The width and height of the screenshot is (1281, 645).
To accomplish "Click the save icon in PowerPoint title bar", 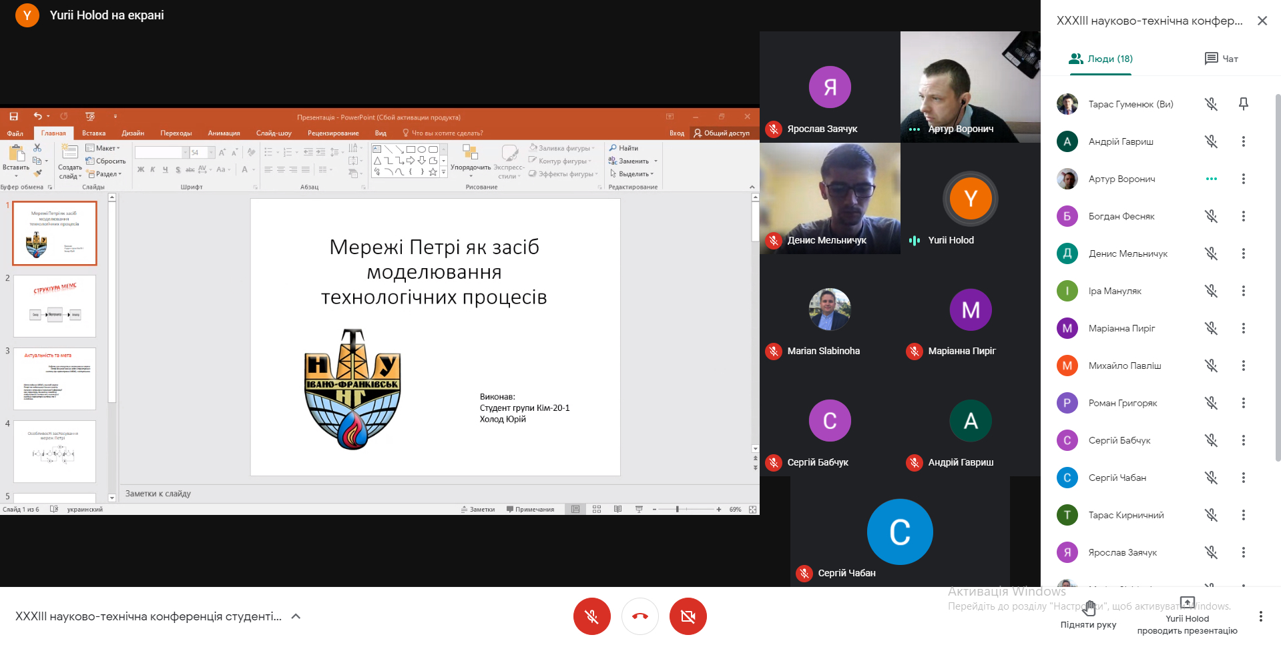I will [13, 117].
